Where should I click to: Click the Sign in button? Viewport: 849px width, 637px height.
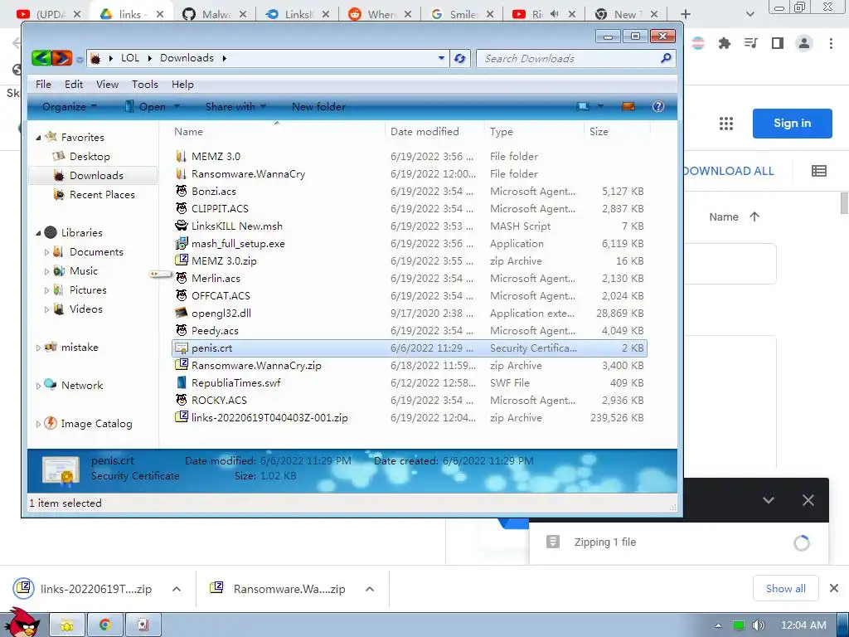792,124
